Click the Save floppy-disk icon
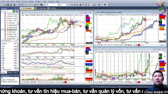The image size is (168, 94). pyautogui.click(x=8, y=5)
